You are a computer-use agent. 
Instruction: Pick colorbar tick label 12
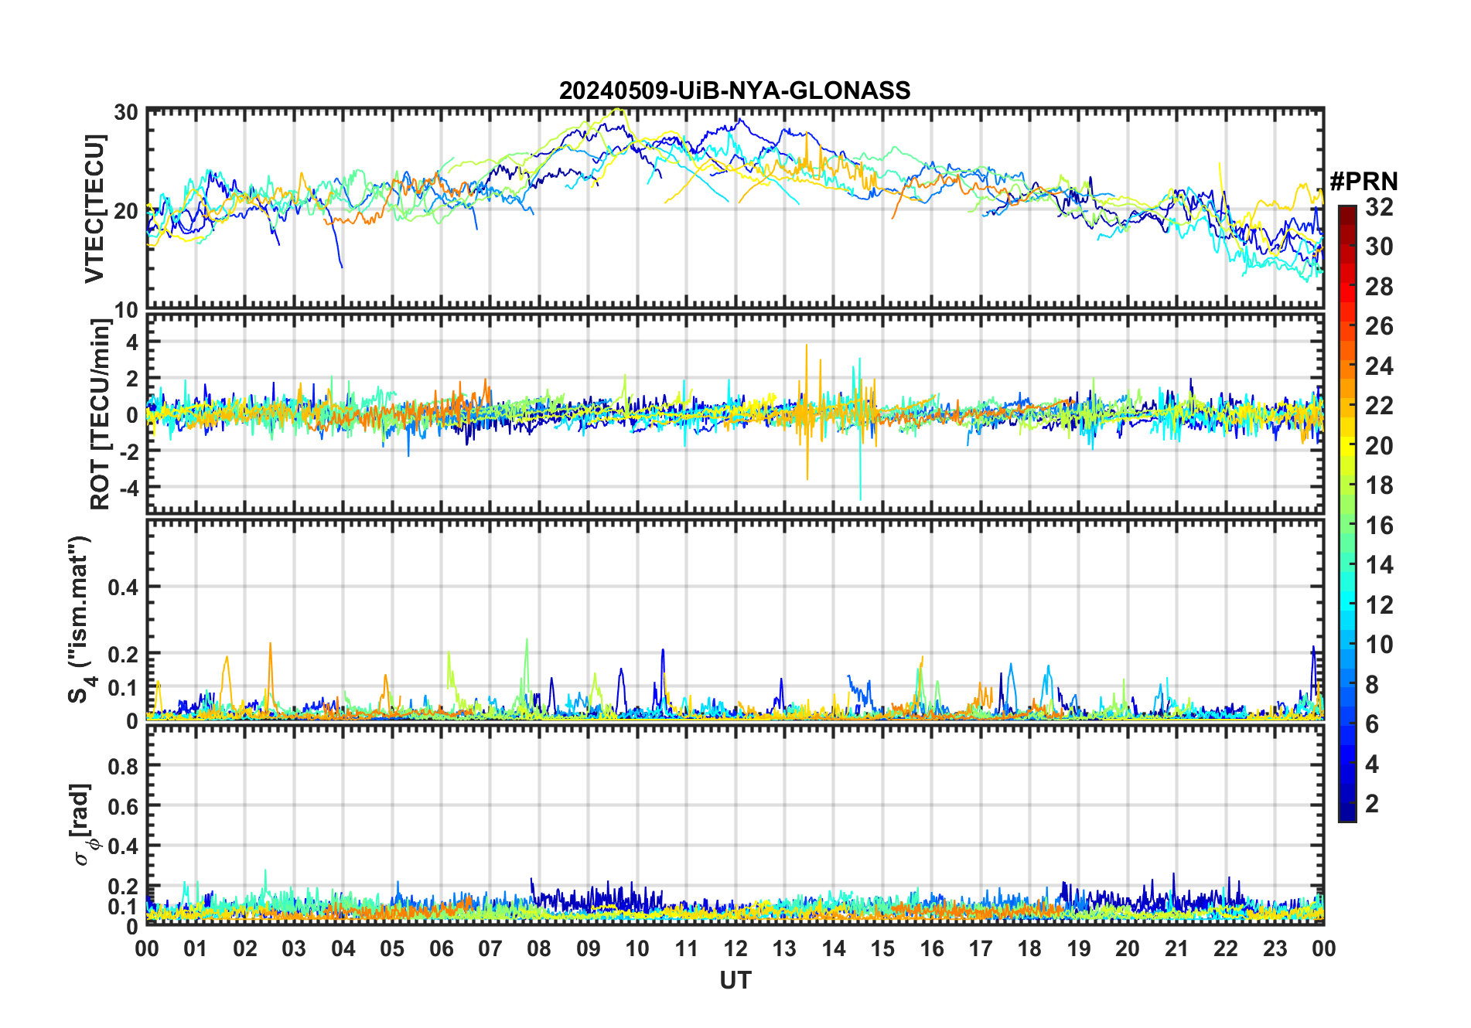tap(1379, 604)
